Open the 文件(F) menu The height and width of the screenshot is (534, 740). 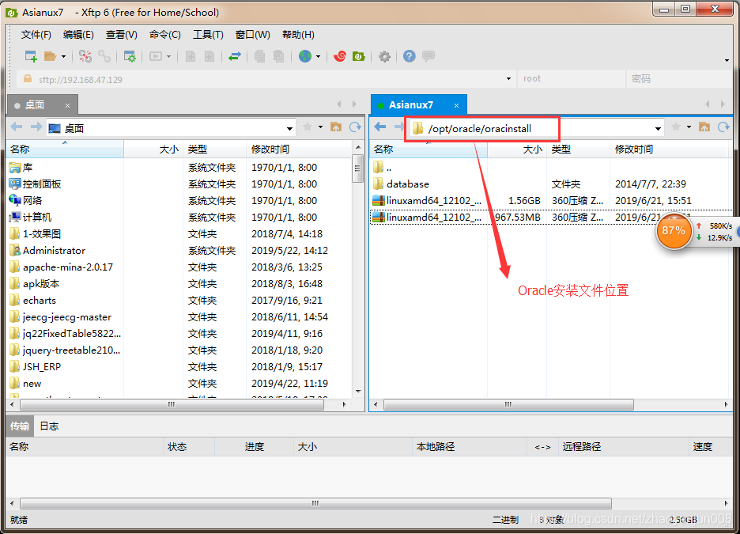[x=36, y=35]
